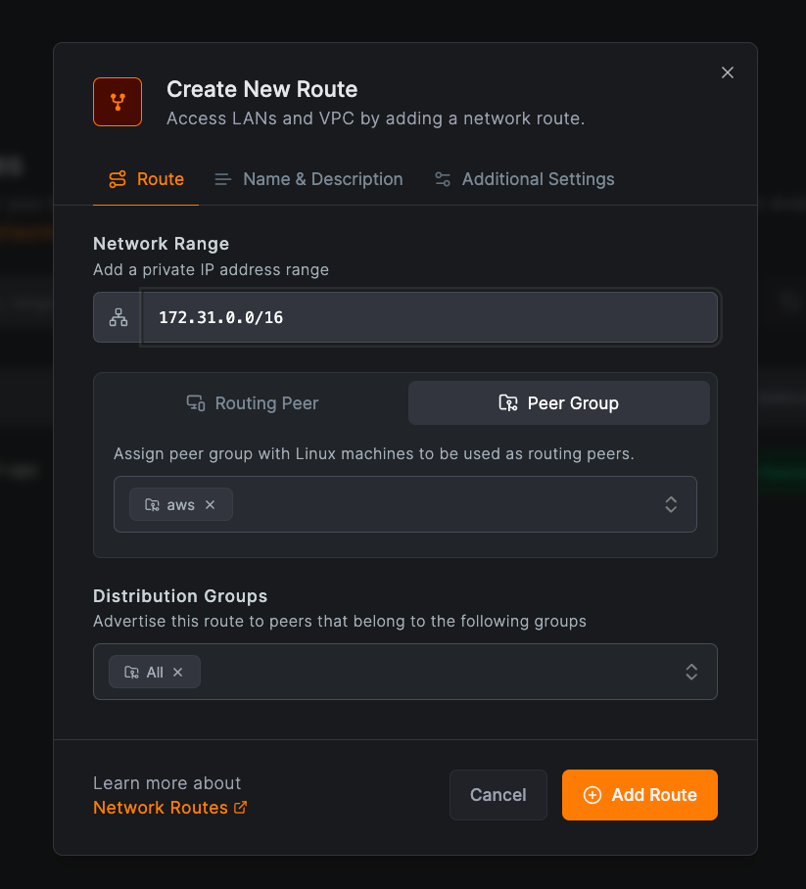This screenshot has width=806, height=889.
Task: Open the Network Routes documentation link
Action: pos(161,808)
